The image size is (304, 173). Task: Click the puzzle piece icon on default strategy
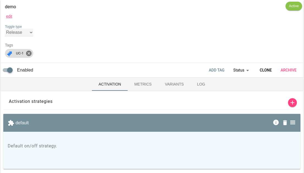click(x=11, y=123)
